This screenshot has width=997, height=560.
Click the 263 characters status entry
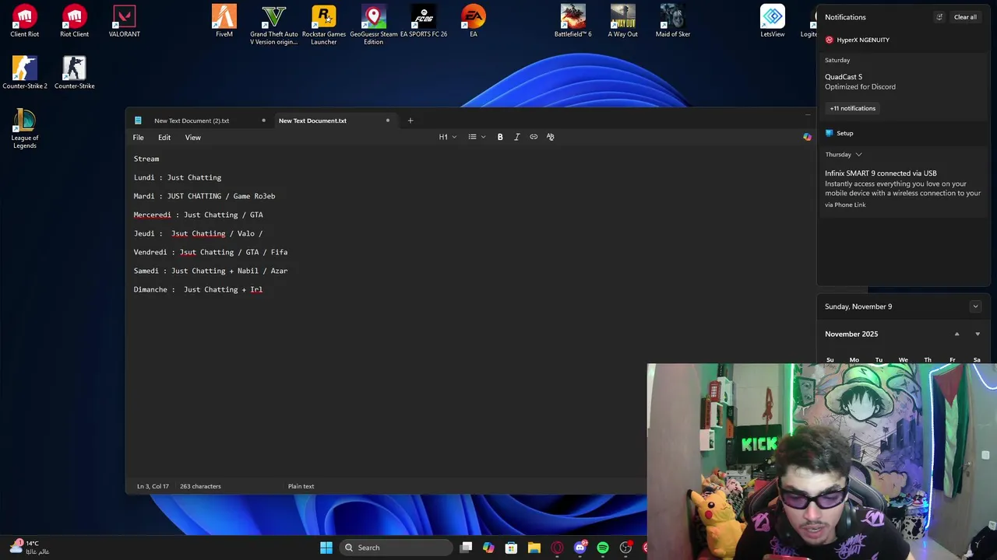pyautogui.click(x=200, y=486)
